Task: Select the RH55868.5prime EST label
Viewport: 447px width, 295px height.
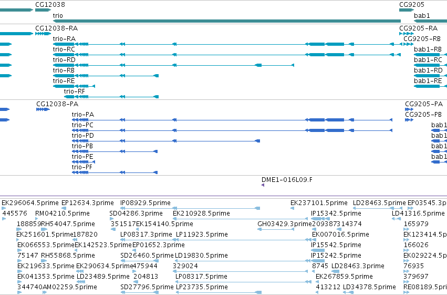Action: click(x=68, y=256)
